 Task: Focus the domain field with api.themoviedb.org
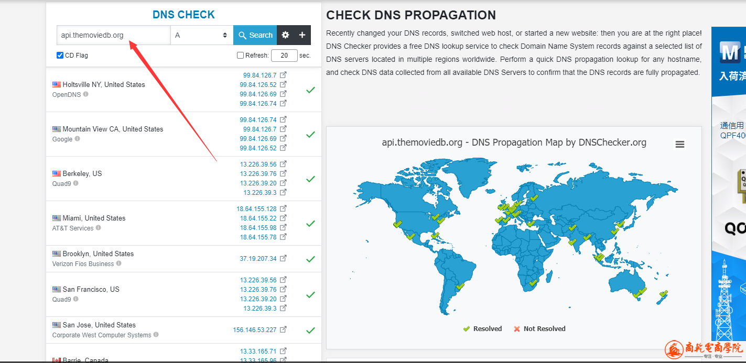point(114,35)
